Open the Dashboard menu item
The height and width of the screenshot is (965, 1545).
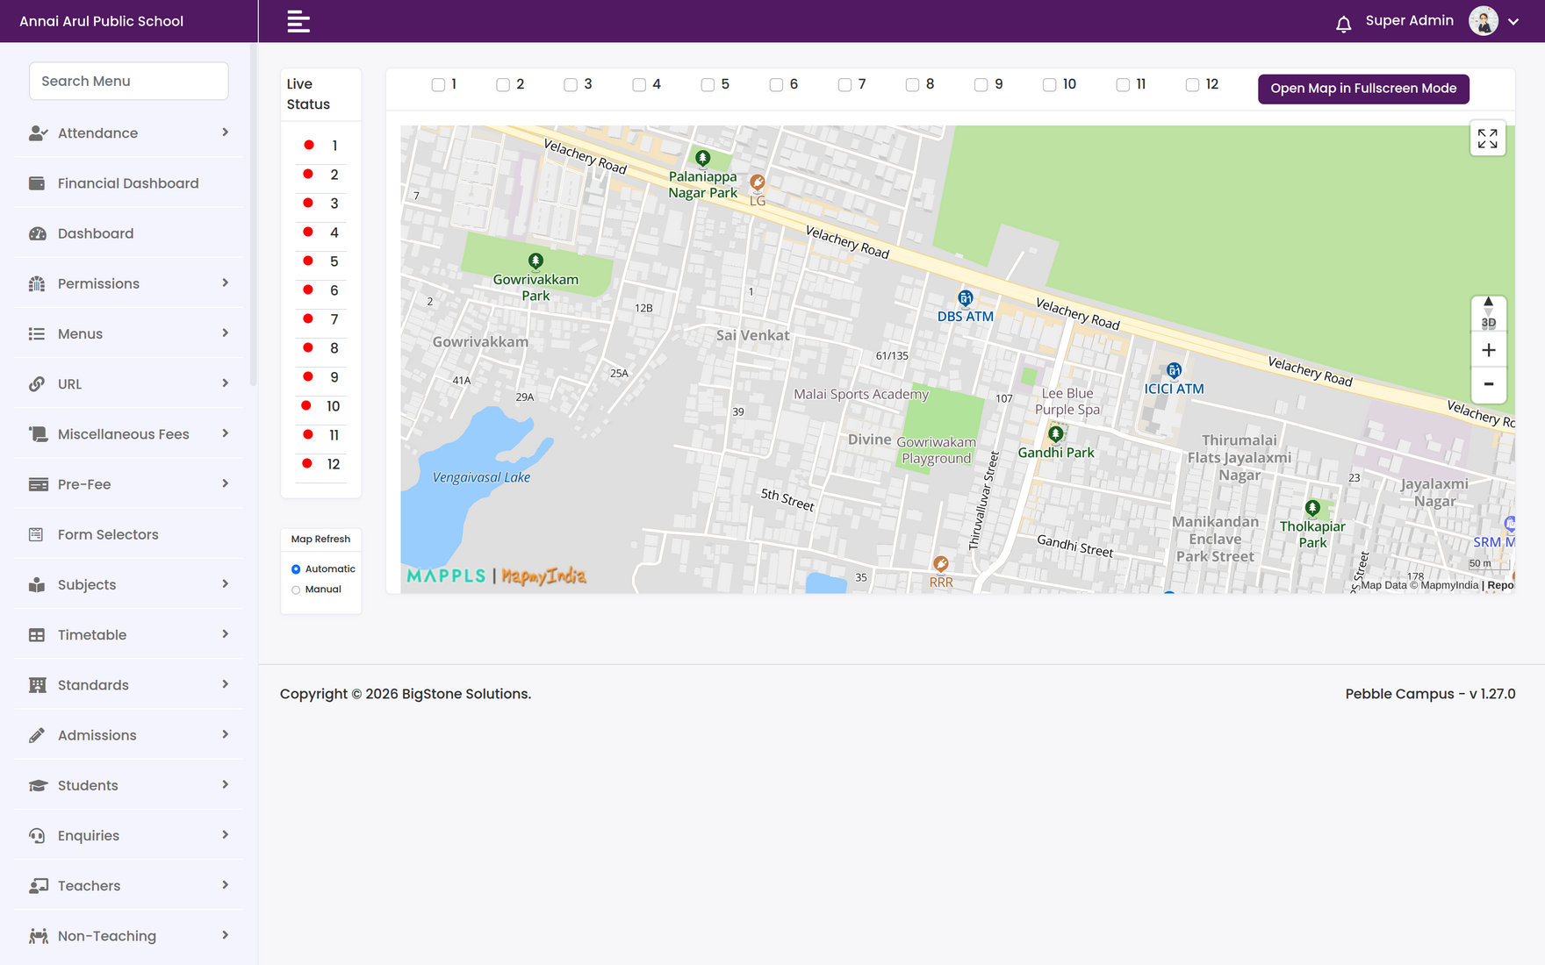pos(128,233)
